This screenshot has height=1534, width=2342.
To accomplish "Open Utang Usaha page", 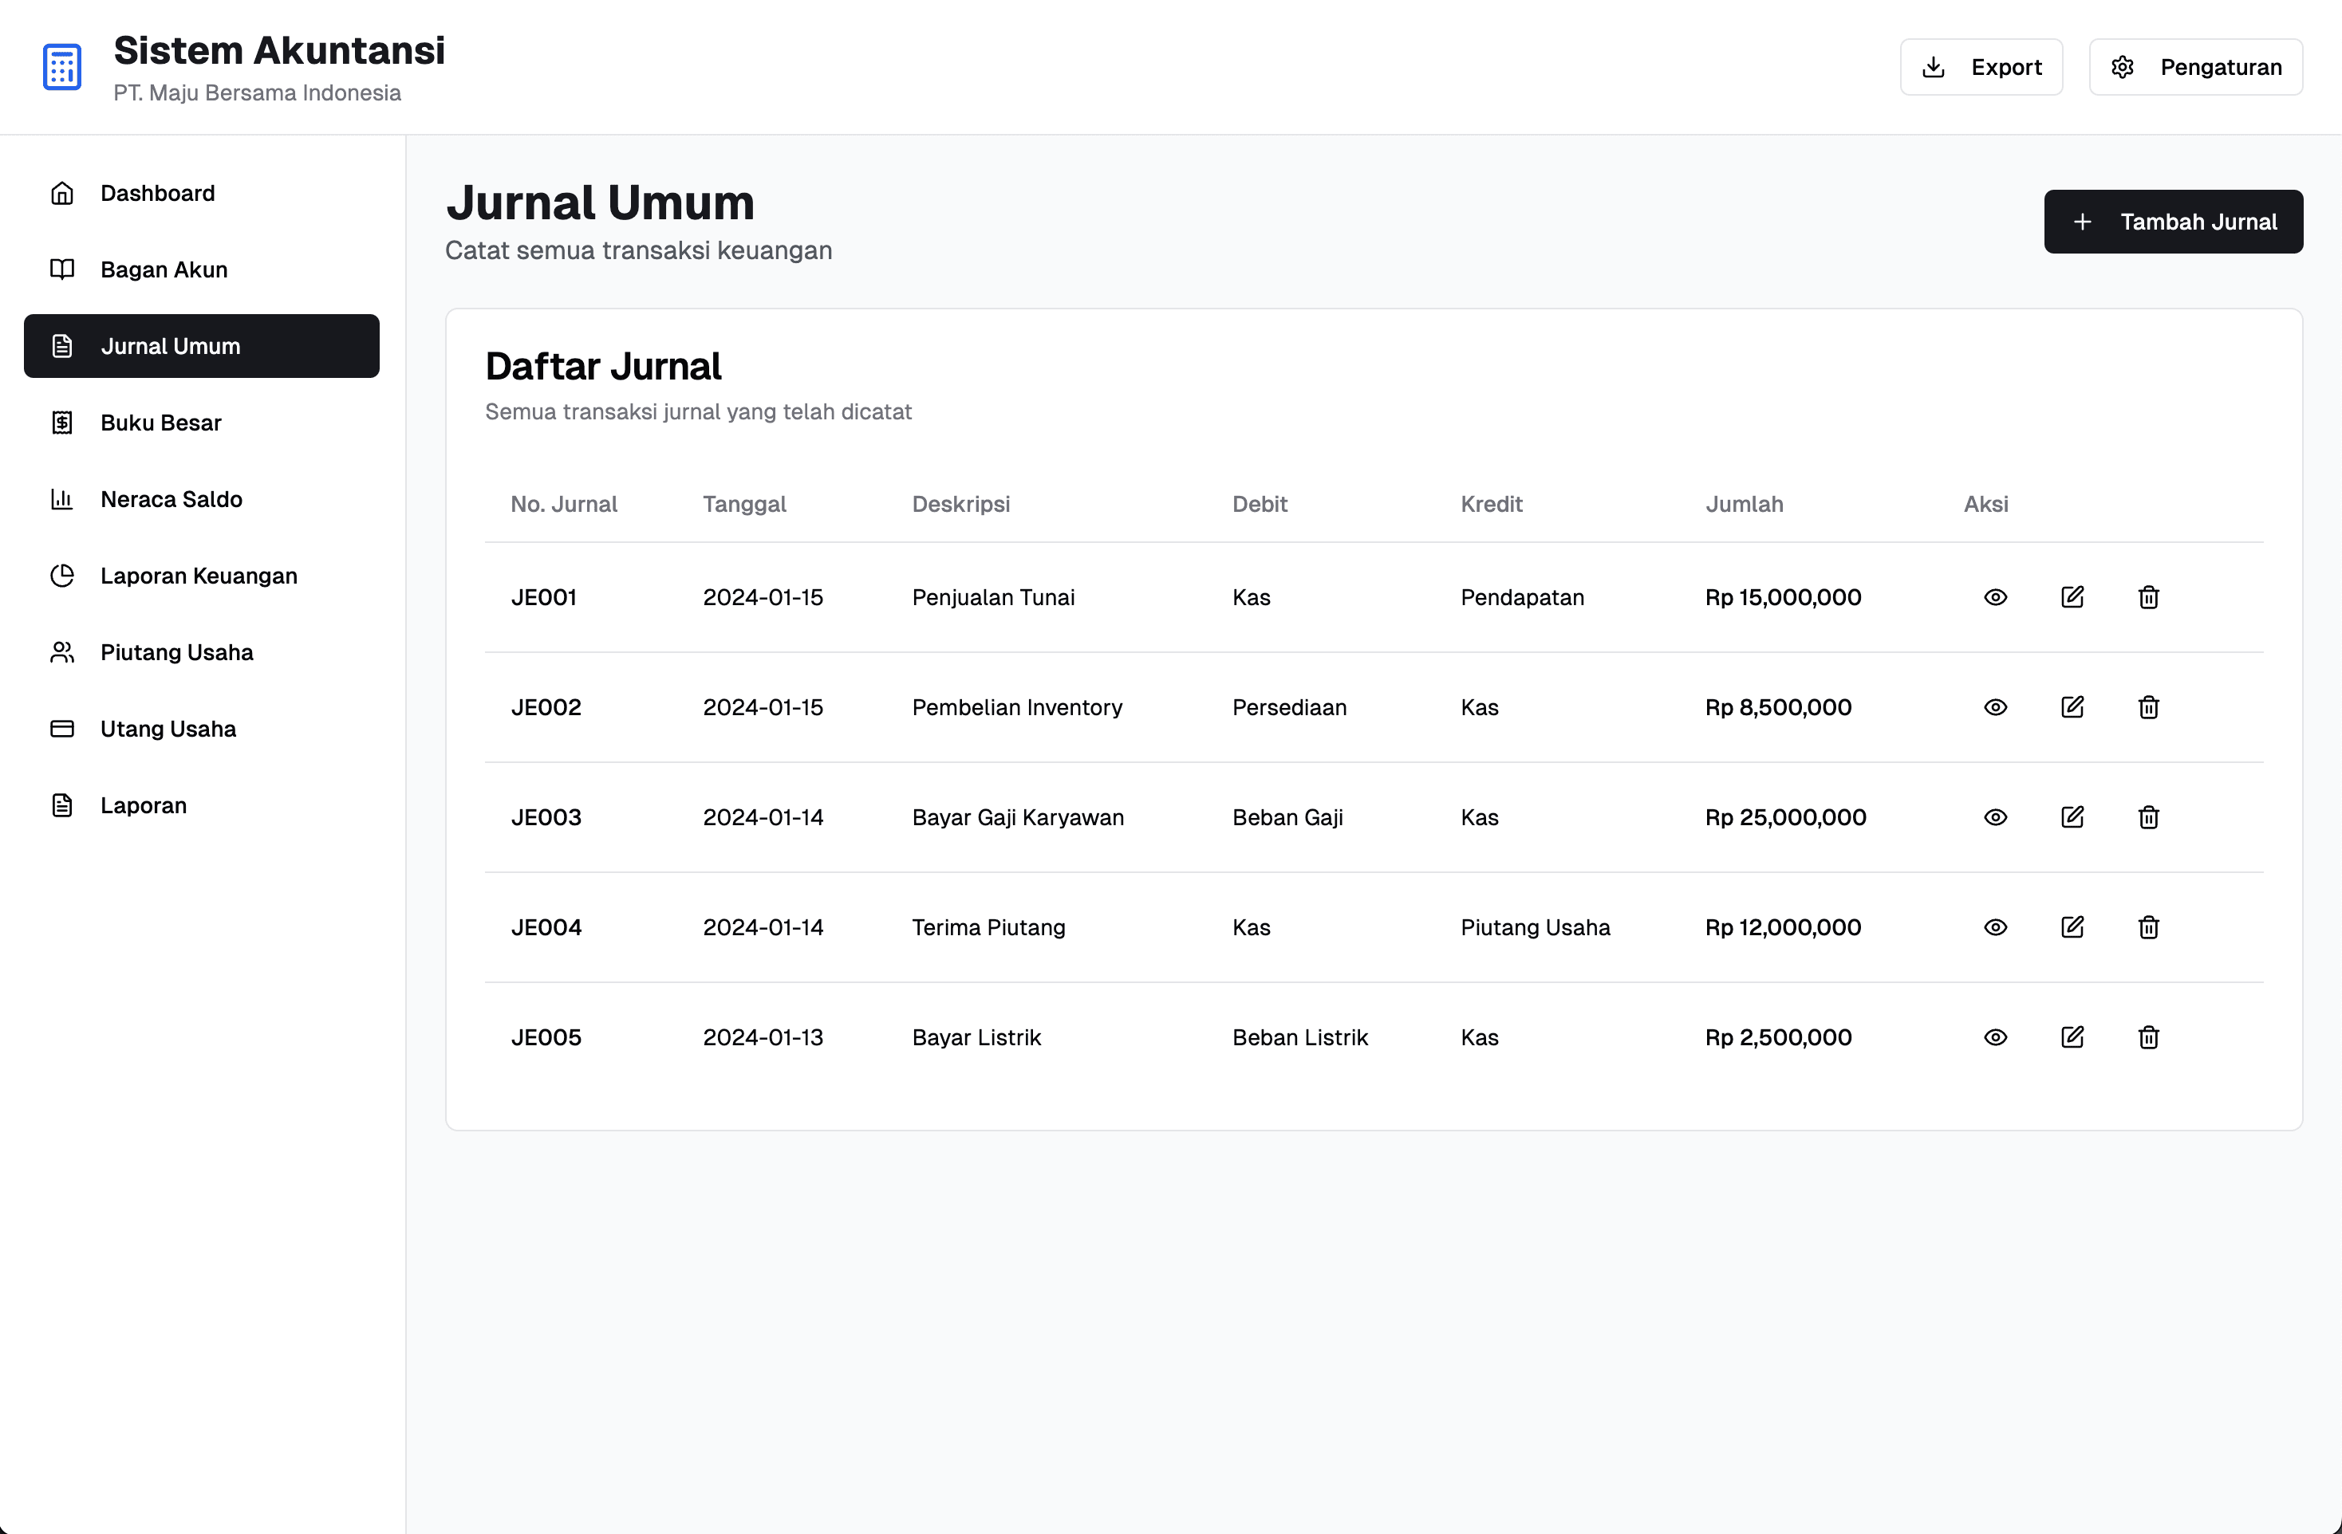I will [x=202, y=729].
